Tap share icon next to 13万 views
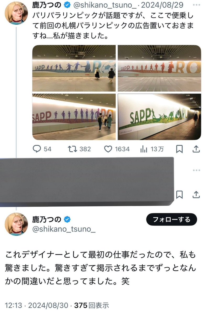This screenshot has width=206, height=314. click(197, 149)
